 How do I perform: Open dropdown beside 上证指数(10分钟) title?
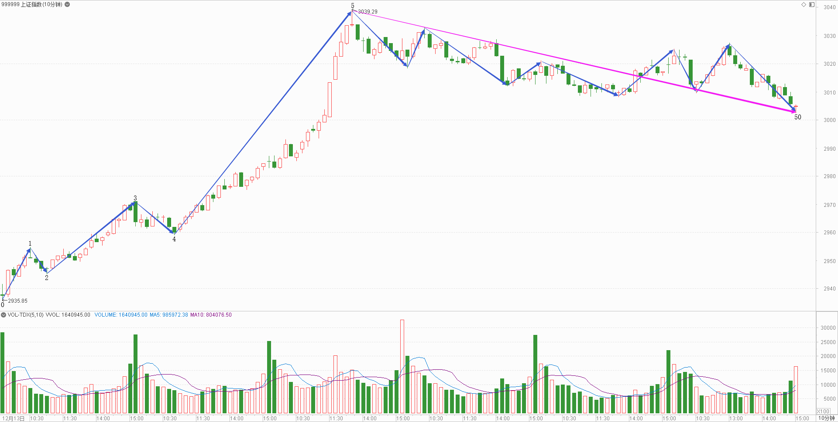click(x=67, y=4)
